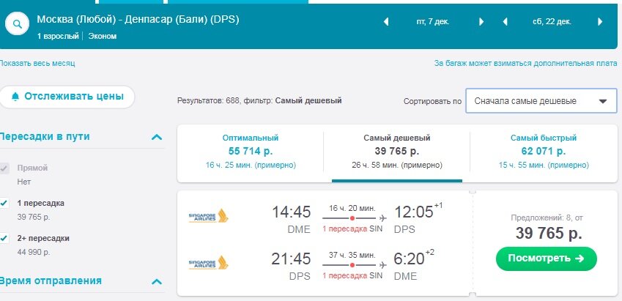Click the green Посмотреть button
The width and height of the screenshot is (622, 301).
(x=547, y=259)
